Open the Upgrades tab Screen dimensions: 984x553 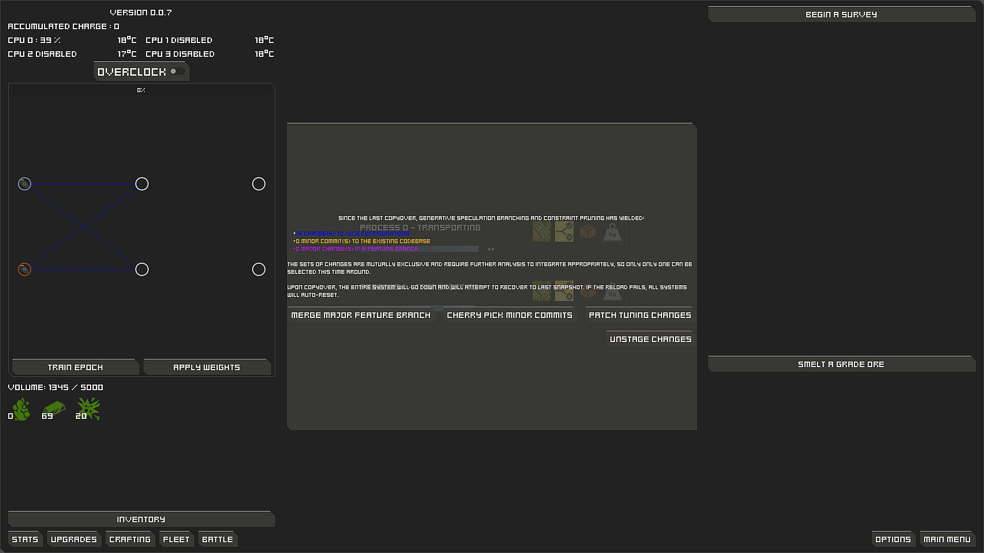click(74, 539)
